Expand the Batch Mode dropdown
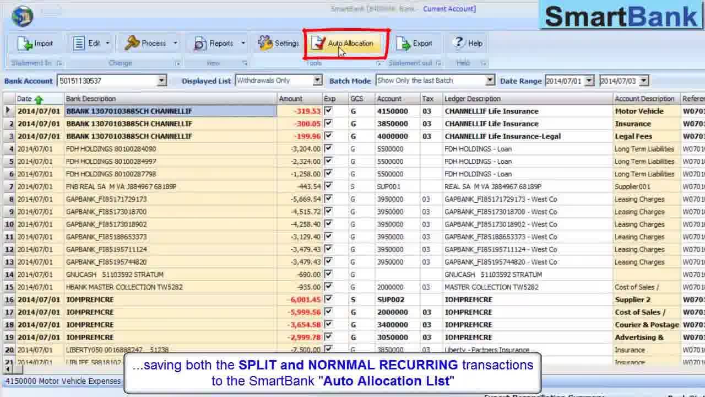The image size is (705, 397). (x=490, y=81)
